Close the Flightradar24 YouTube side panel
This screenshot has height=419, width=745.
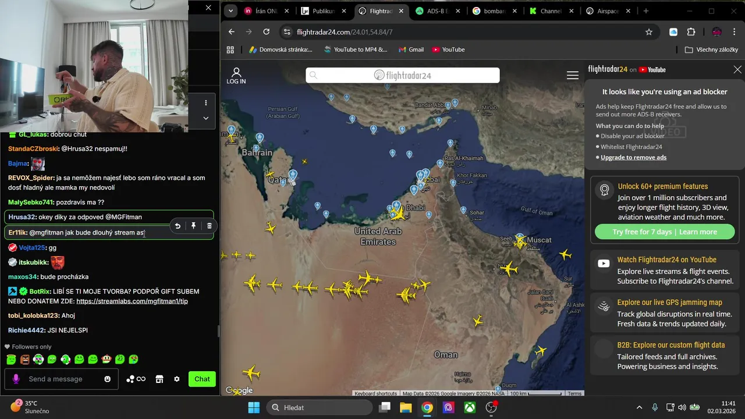737,69
